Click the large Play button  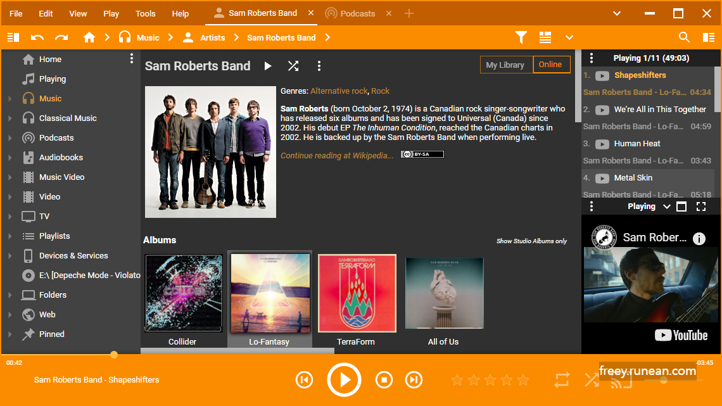[344, 380]
